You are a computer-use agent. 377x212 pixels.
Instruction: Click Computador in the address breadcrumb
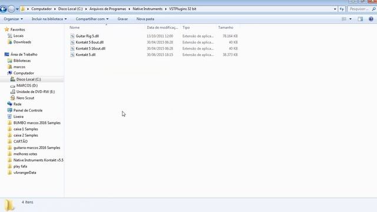41,9
